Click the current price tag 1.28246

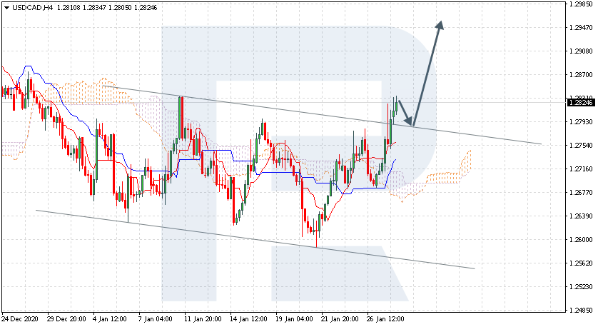tap(581, 103)
